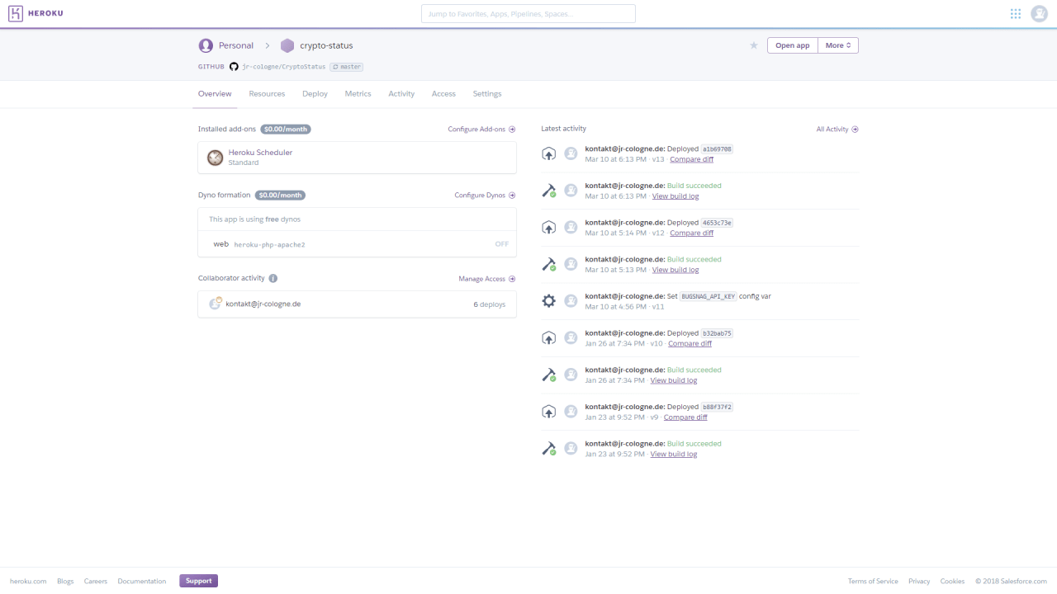The width and height of the screenshot is (1057, 594).
Task: Click the arrow icon next to All Activity
Action: (855, 130)
